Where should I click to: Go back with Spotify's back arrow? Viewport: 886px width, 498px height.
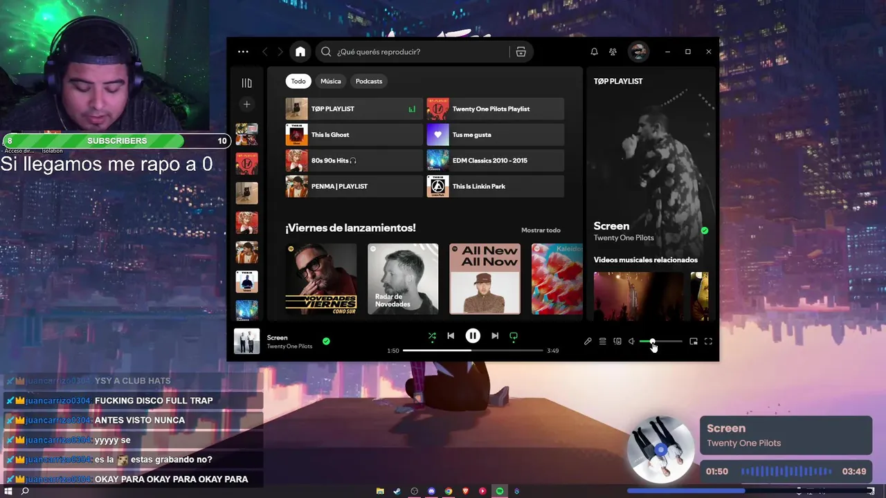click(265, 52)
